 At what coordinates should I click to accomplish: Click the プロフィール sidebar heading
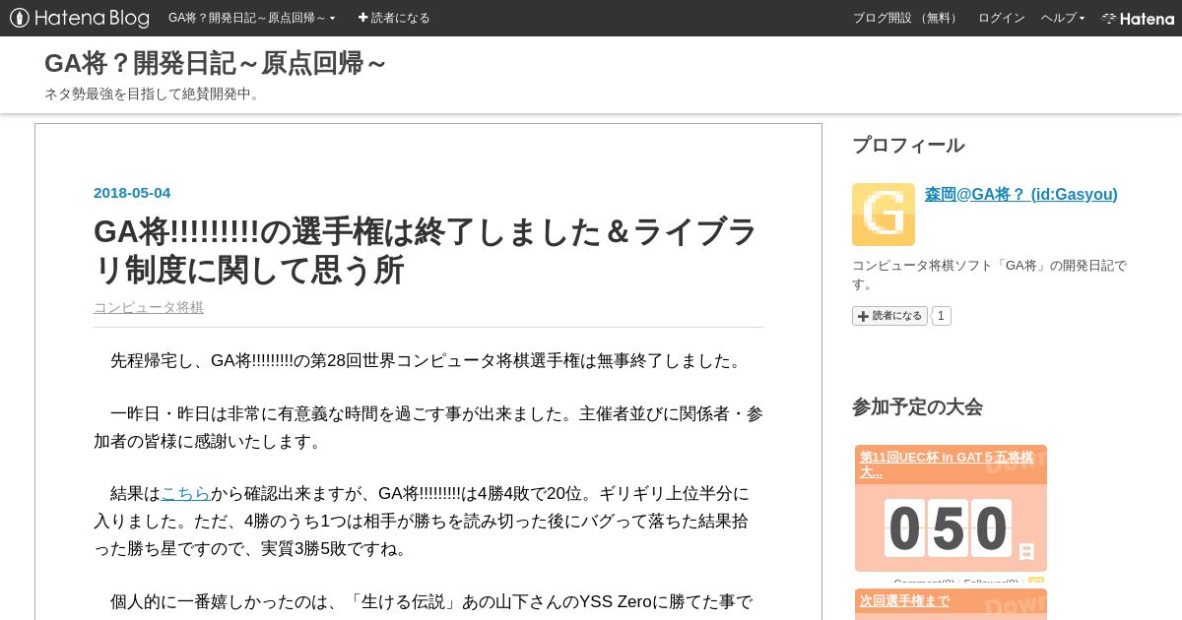pos(908,145)
